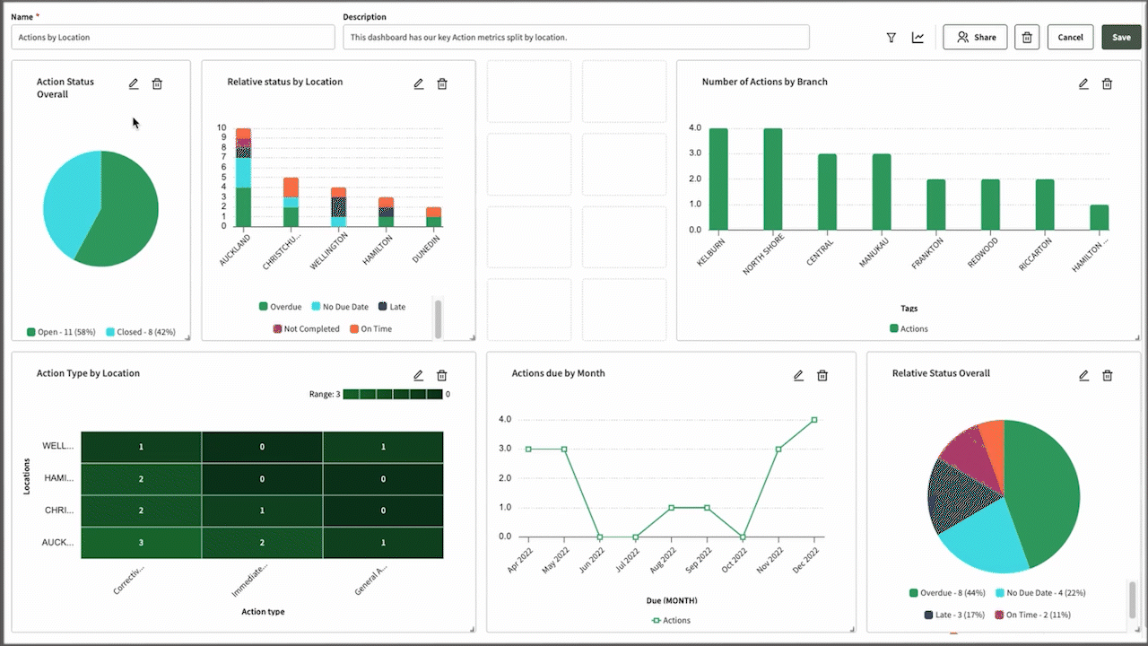Edit the Number of Actions by Branch widget
The image size is (1148, 646).
[x=1083, y=83]
